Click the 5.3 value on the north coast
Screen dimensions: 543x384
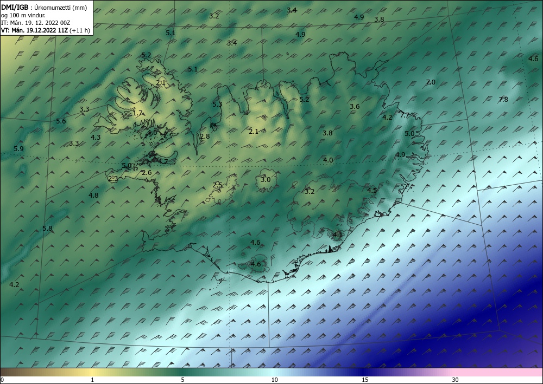pos(217,104)
